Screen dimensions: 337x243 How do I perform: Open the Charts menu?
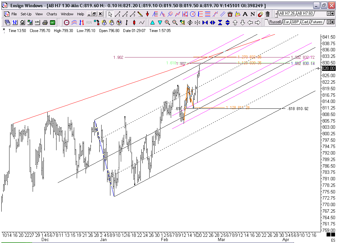pyautogui.click(x=52, y=14)
